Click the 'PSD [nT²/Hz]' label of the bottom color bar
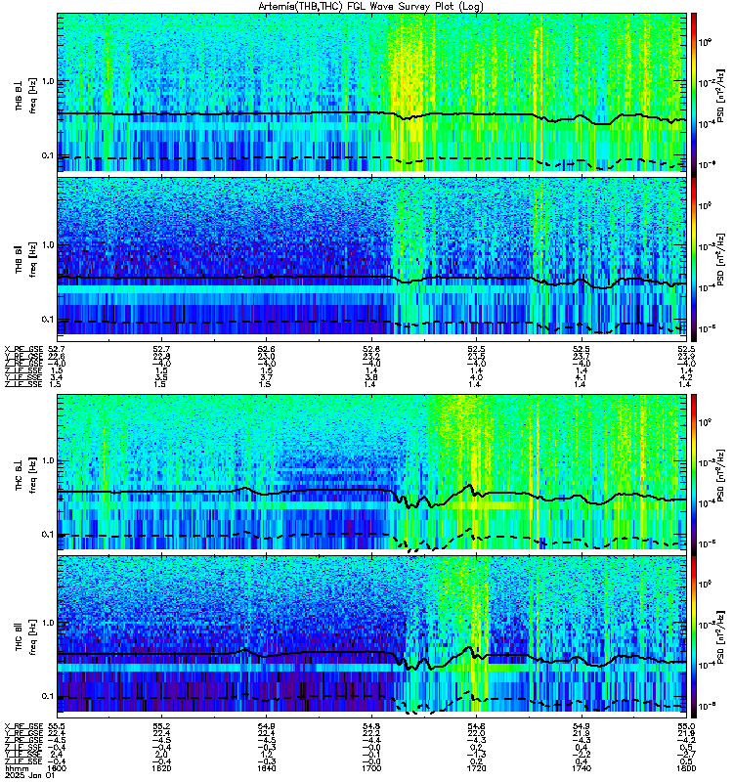The height and width of the screenshot is (782, 733). (x=721, y=637)
